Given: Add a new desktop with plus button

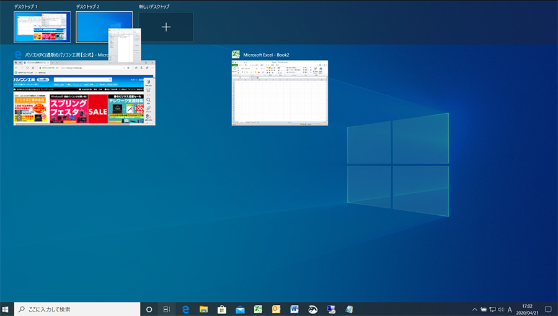Looking at the screenshot, I should tap(166, 27).
